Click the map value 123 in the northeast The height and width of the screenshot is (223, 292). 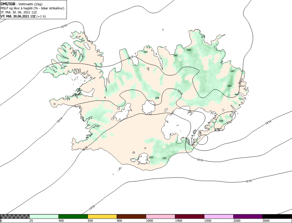point(203,36)
